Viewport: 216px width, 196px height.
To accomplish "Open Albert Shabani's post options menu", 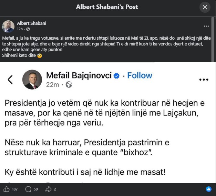I will pos(206,26).
